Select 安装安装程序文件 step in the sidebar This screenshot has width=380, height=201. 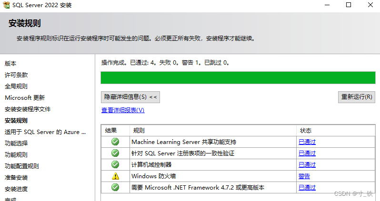pyautogui.click(x=28, y=109)
